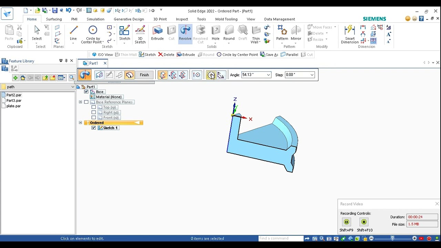Viewport: 441px width, 248px height.
Task: Open YouTube icon in status bar
Action: [421, 238]
